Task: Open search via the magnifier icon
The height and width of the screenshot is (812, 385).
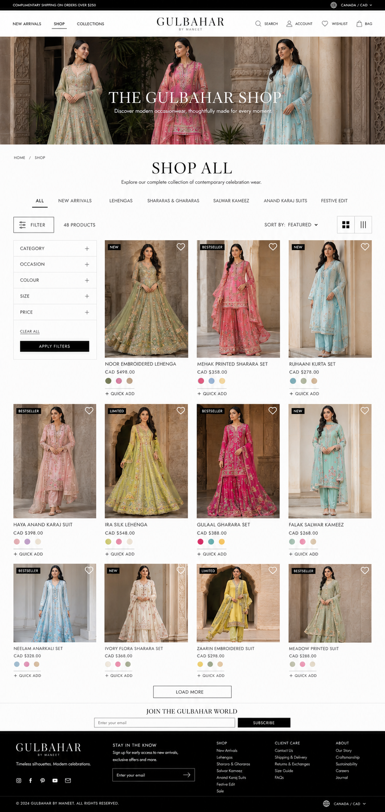Action: pos(258,24)
